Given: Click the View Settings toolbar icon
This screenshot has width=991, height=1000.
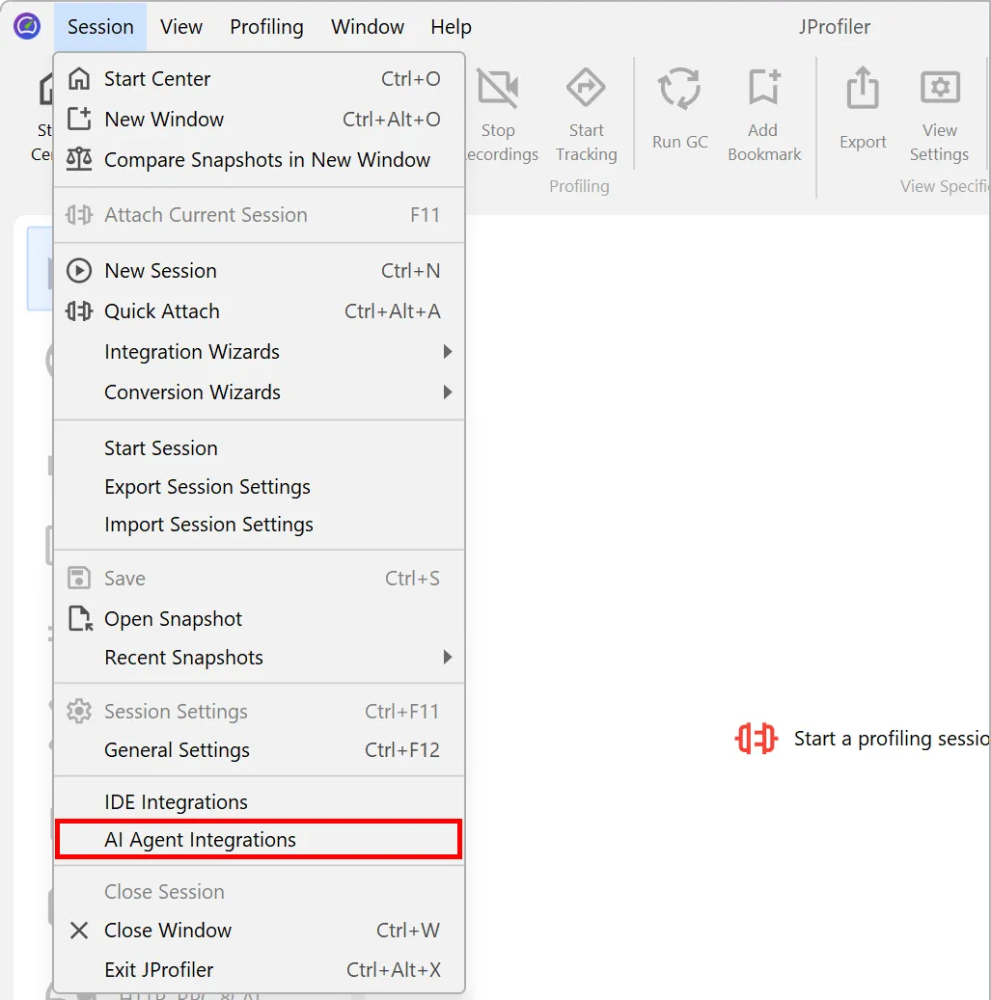Looking at the screenshot, I should point(940,87).
